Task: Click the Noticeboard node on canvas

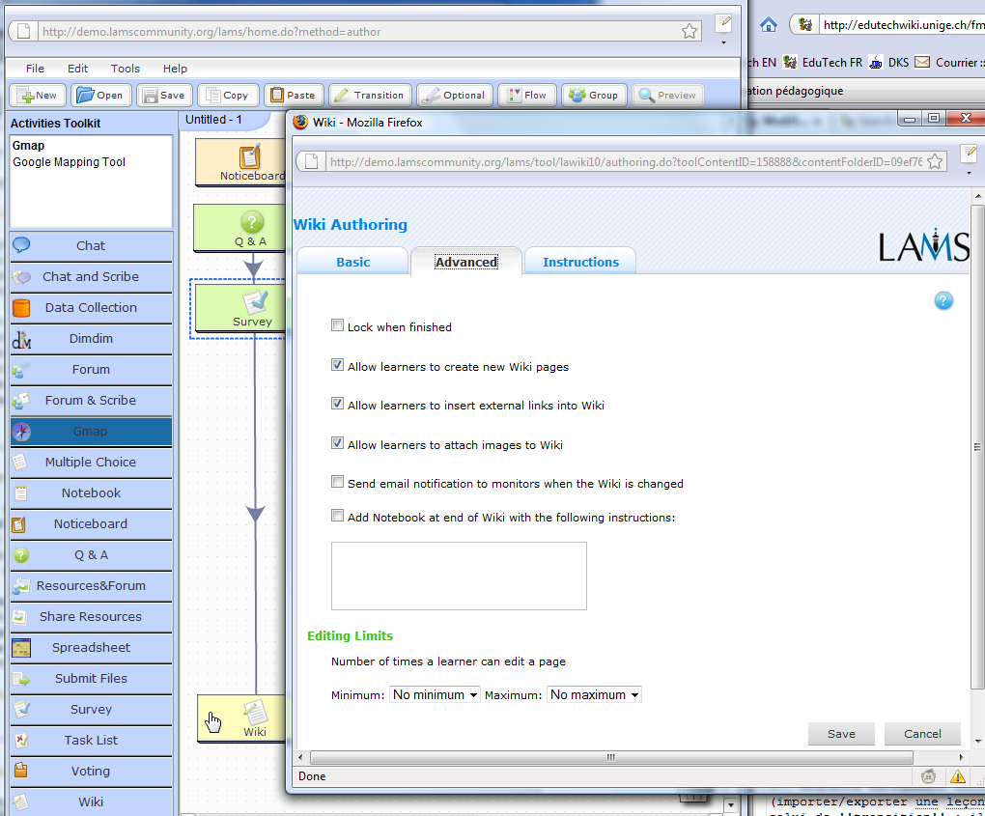Action: tap(240, 162)
